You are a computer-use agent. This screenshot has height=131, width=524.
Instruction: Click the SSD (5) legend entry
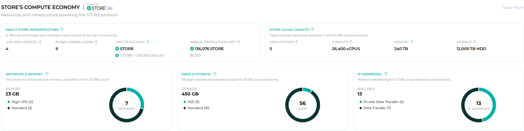(x=191, y=102)
